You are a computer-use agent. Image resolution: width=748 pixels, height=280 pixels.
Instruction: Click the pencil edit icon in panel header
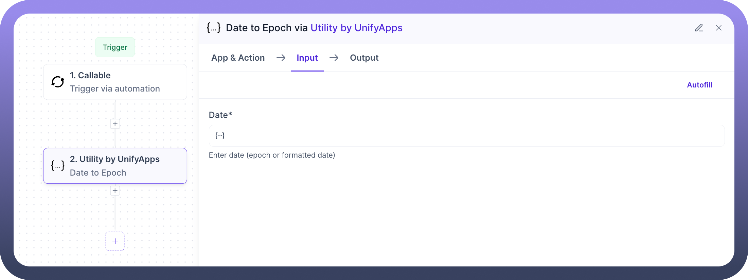(699, 28)
